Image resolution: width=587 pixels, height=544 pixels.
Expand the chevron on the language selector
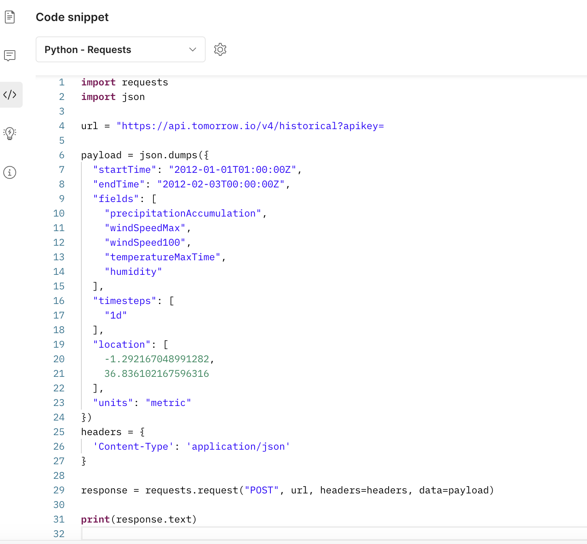point(192,49)
